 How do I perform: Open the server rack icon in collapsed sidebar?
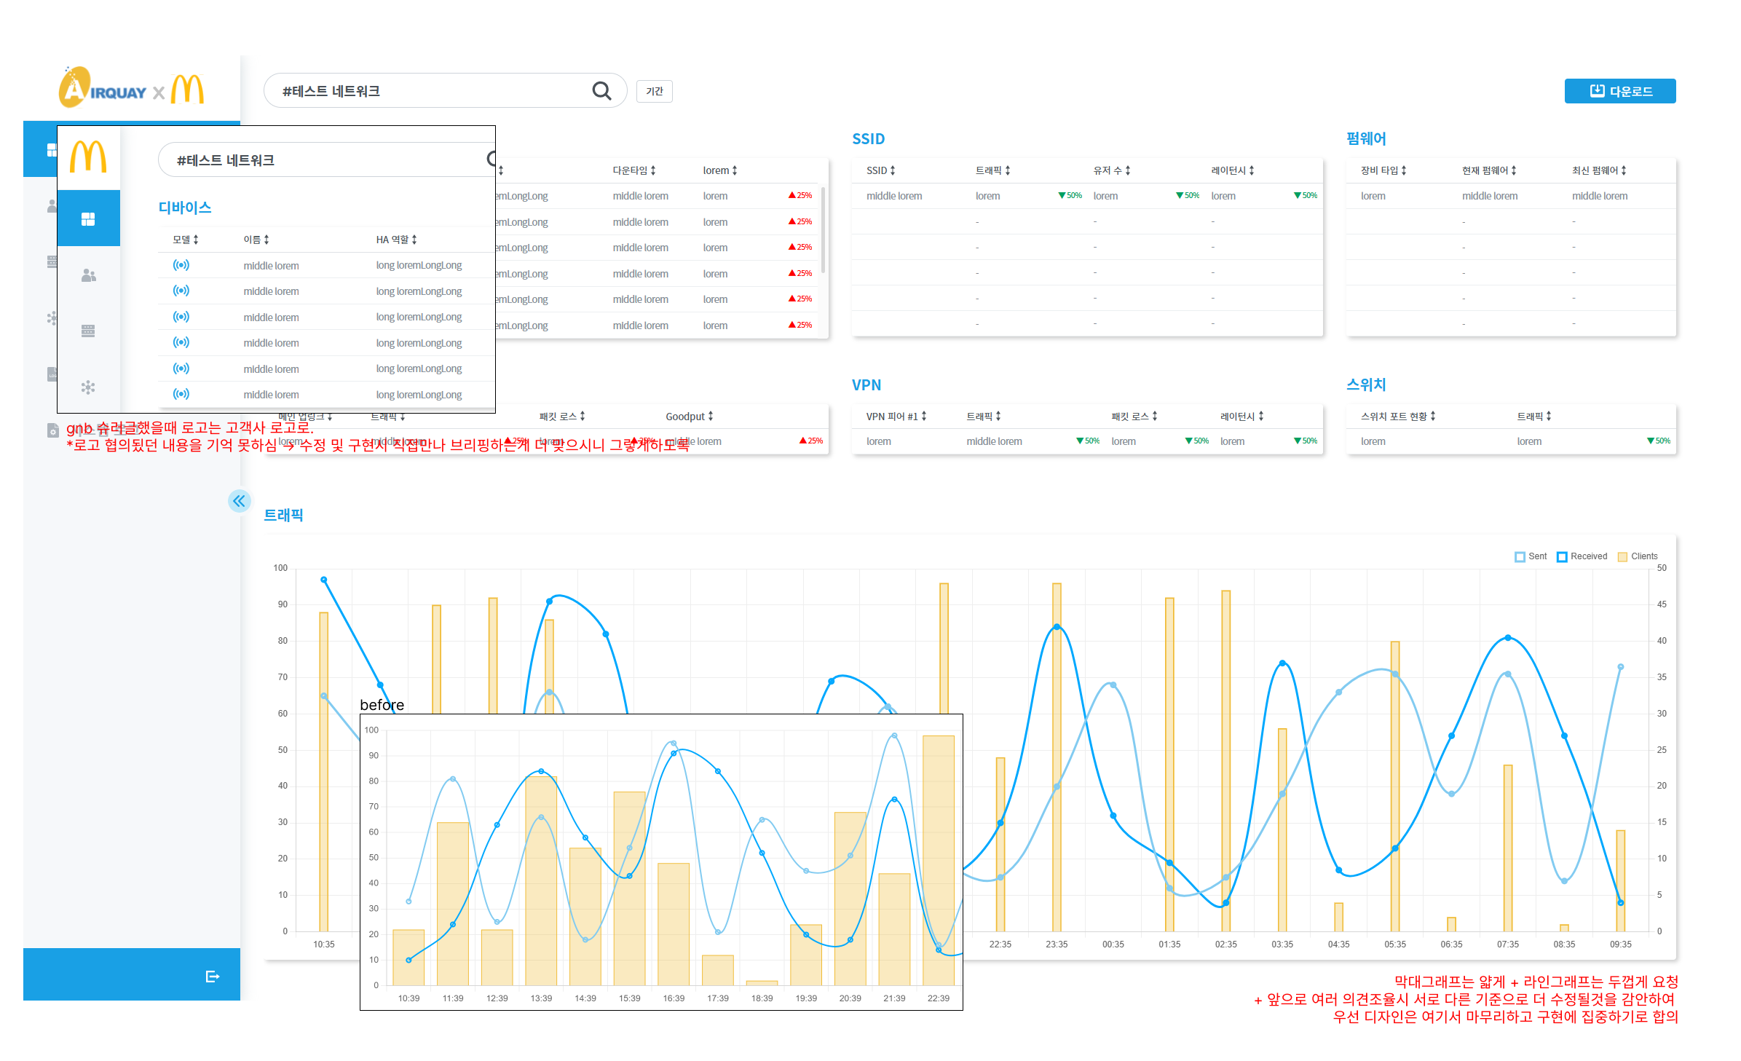point(88,331)
